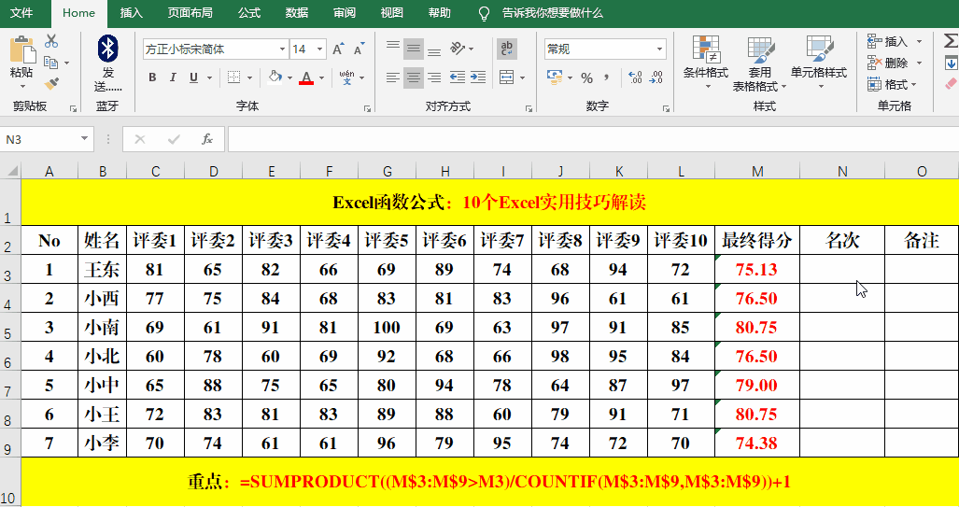The width and height of the screenshot is (959, 507).
Task: Click the accounting number format icon
Action: (555, 77)
